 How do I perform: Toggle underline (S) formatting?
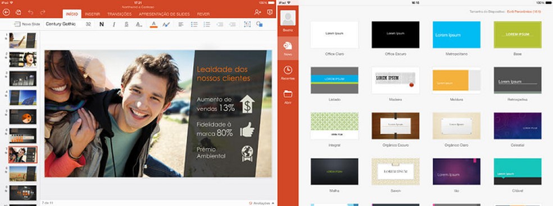126,24
